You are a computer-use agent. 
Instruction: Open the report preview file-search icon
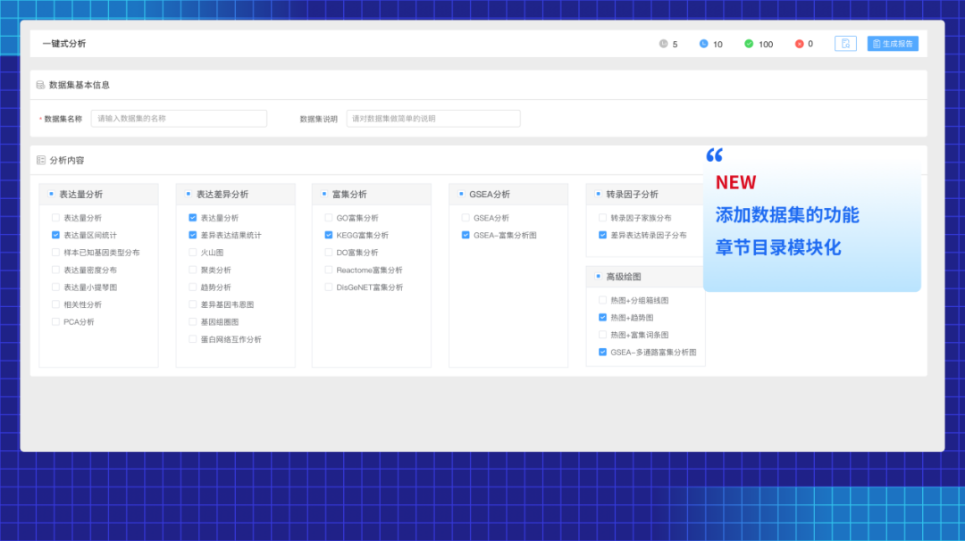[x=845, y=43]
